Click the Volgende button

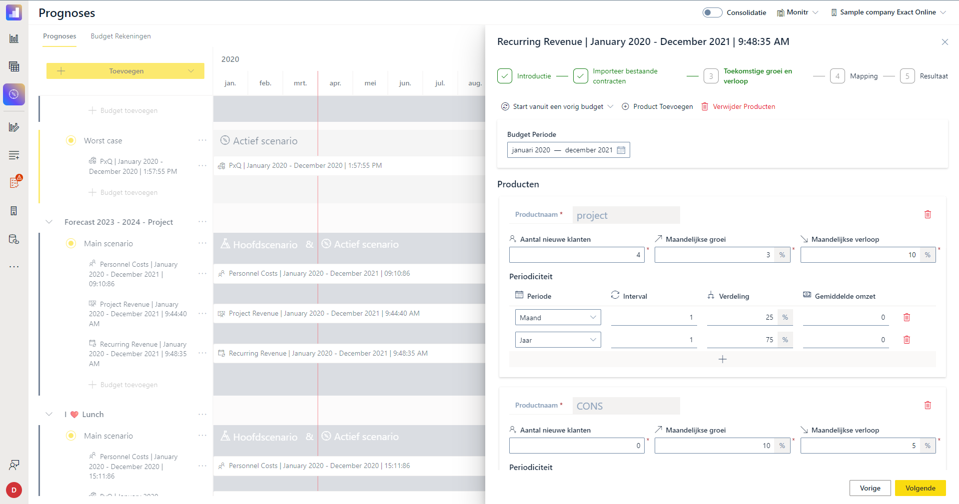tap(920, 488)
